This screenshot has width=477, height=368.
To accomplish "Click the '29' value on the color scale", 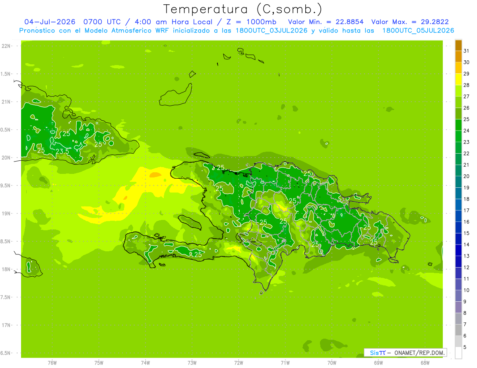I will pos(466,73).
